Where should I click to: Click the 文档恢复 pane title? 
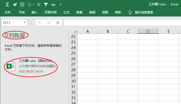click(x=15, y=35)
